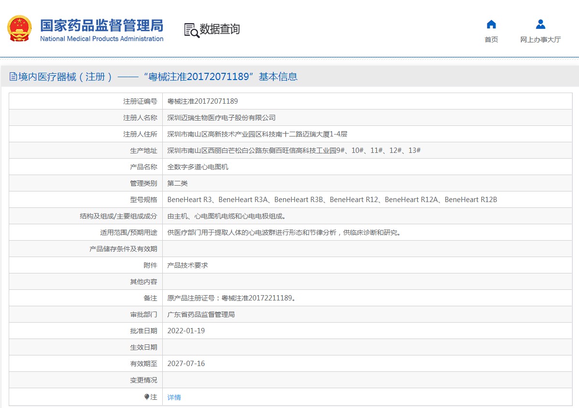Click approval date 2022-01-19
Viewport: 579px width, 408px height.
coord(186,331)
